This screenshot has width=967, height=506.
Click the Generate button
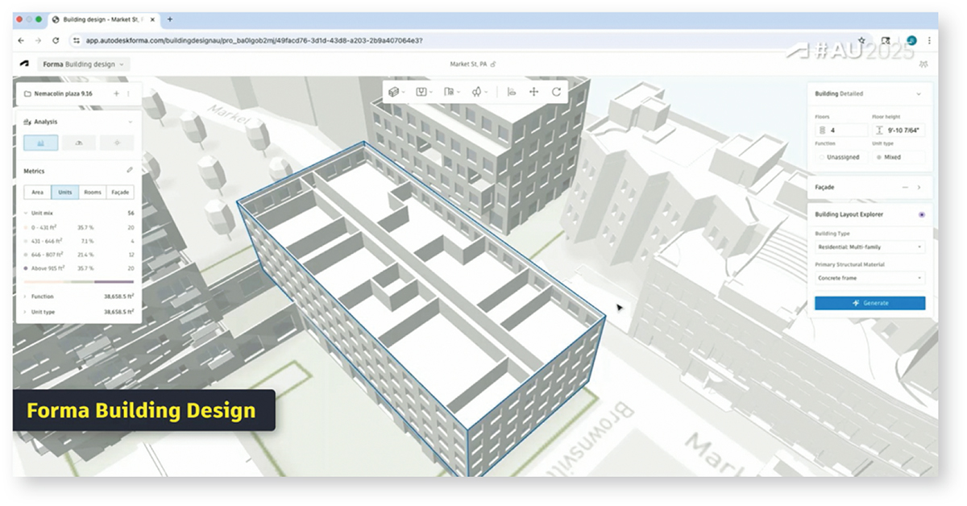point(869,303)
